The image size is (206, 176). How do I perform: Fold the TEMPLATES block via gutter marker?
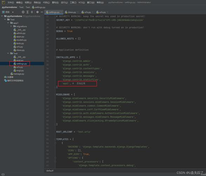tap(55, 139)
